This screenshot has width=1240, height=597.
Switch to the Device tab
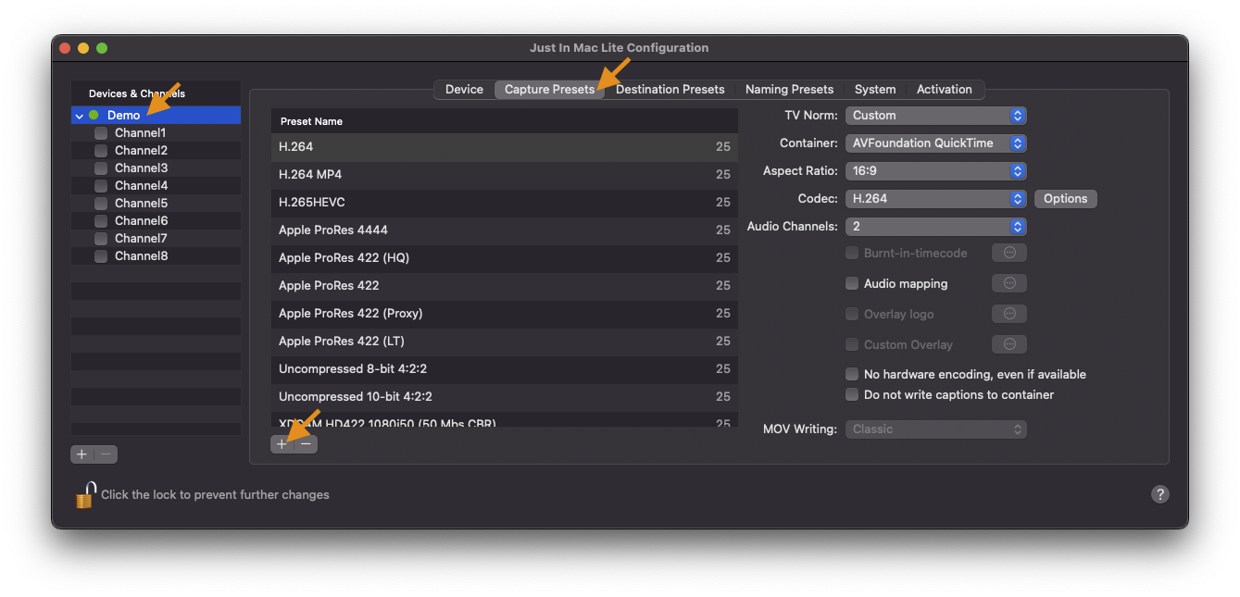point(464,90)
